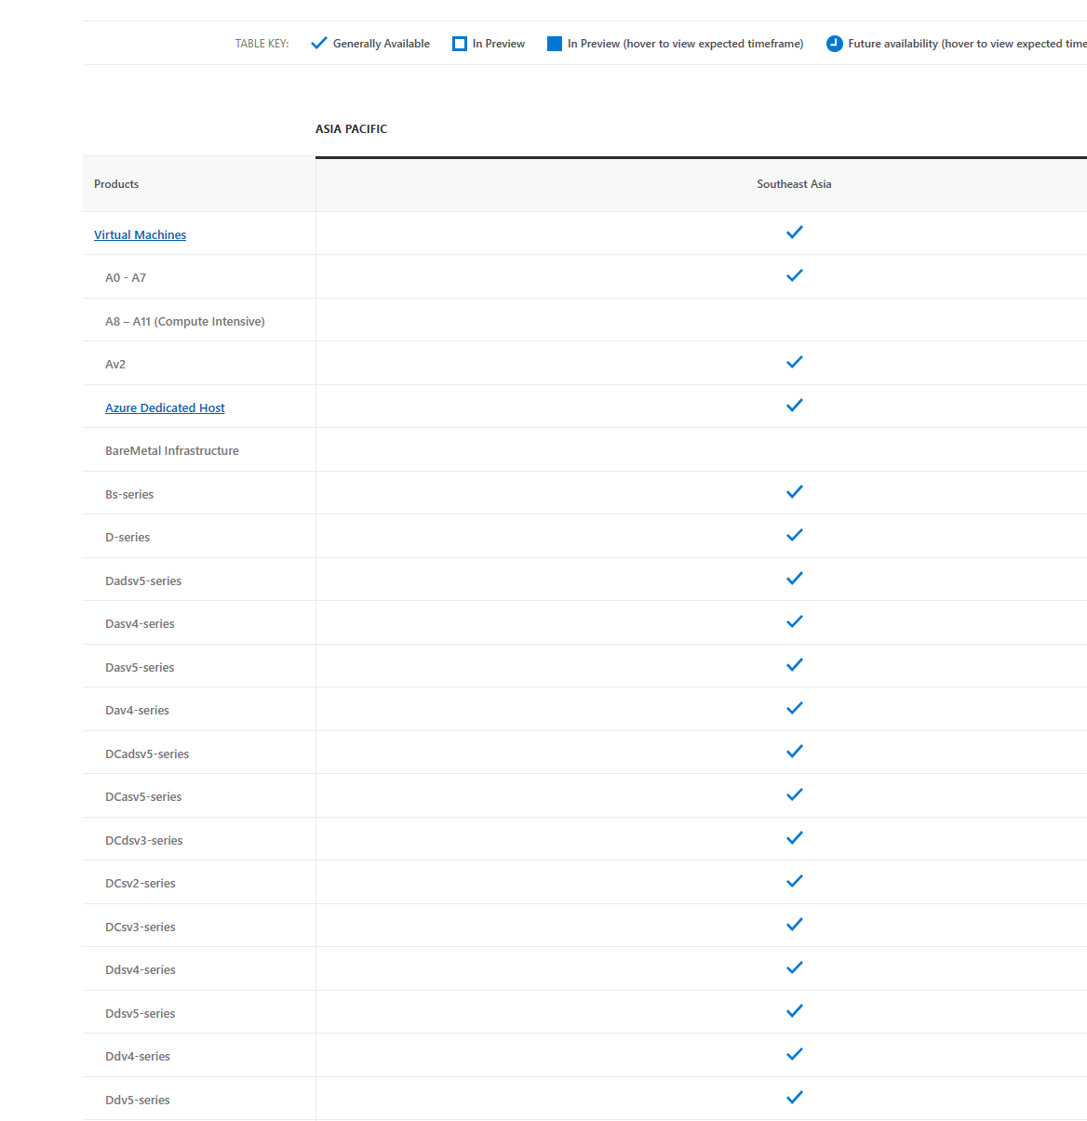Click the Generally Available checkmark key icon
The image size is (1087, 1121).
[319, 43]
